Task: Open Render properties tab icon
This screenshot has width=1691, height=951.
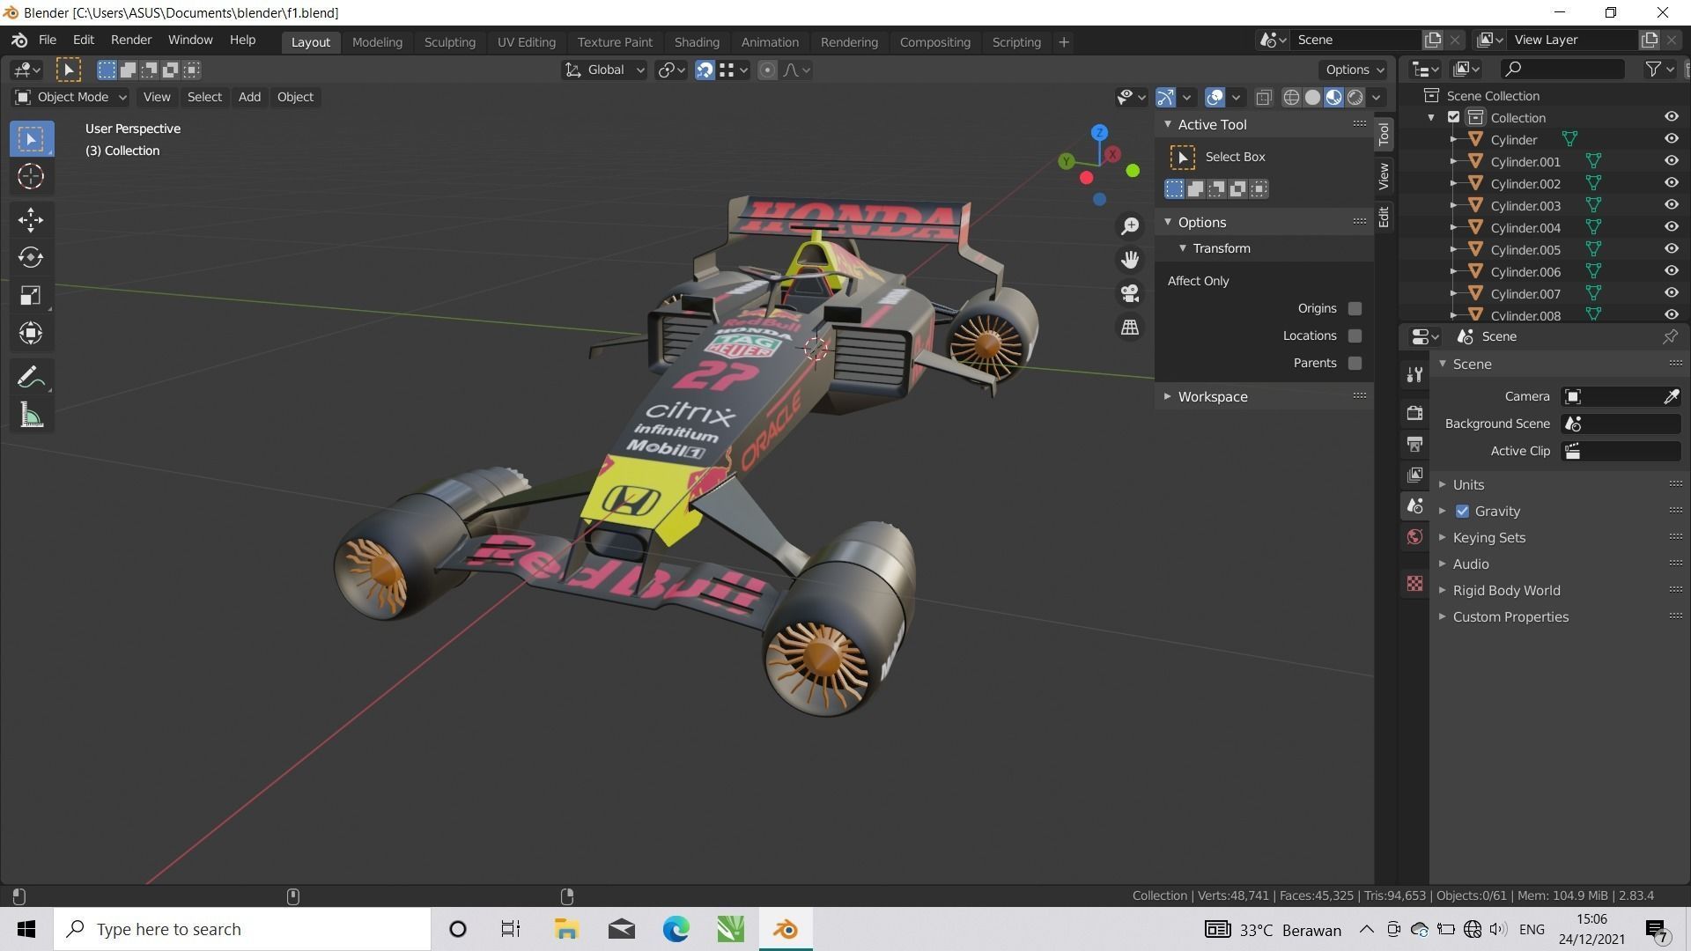Action: point(1414,412)
